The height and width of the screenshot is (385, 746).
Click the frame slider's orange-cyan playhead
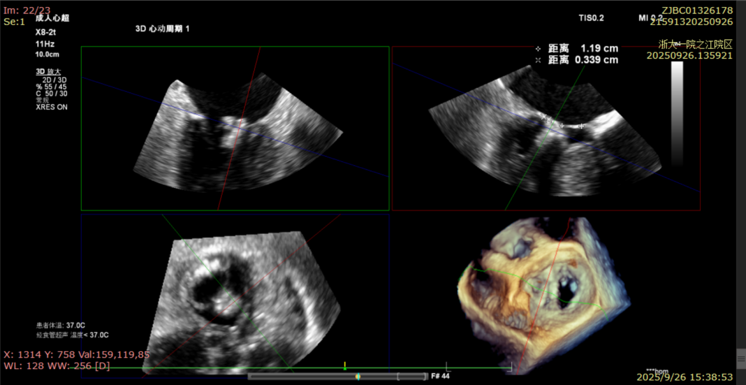point(358,376)
